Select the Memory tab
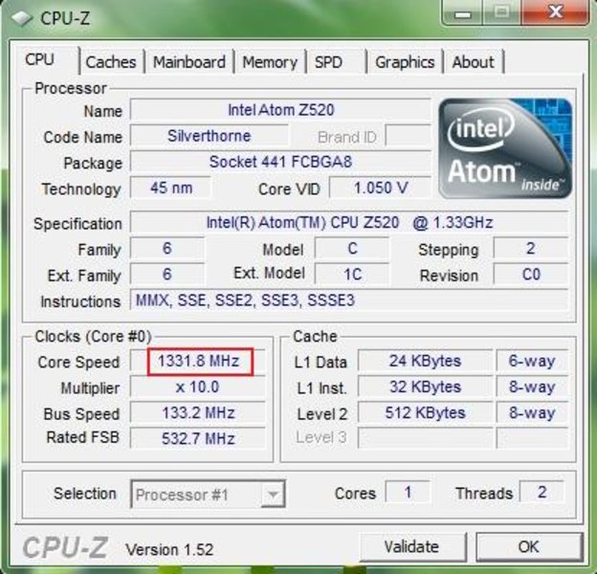Screen dimensions: 597x574 pyautogui.click(x=270, y=62)
